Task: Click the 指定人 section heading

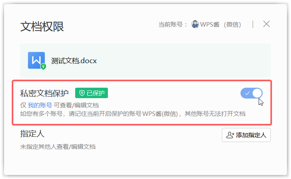Action: (32, 134)
